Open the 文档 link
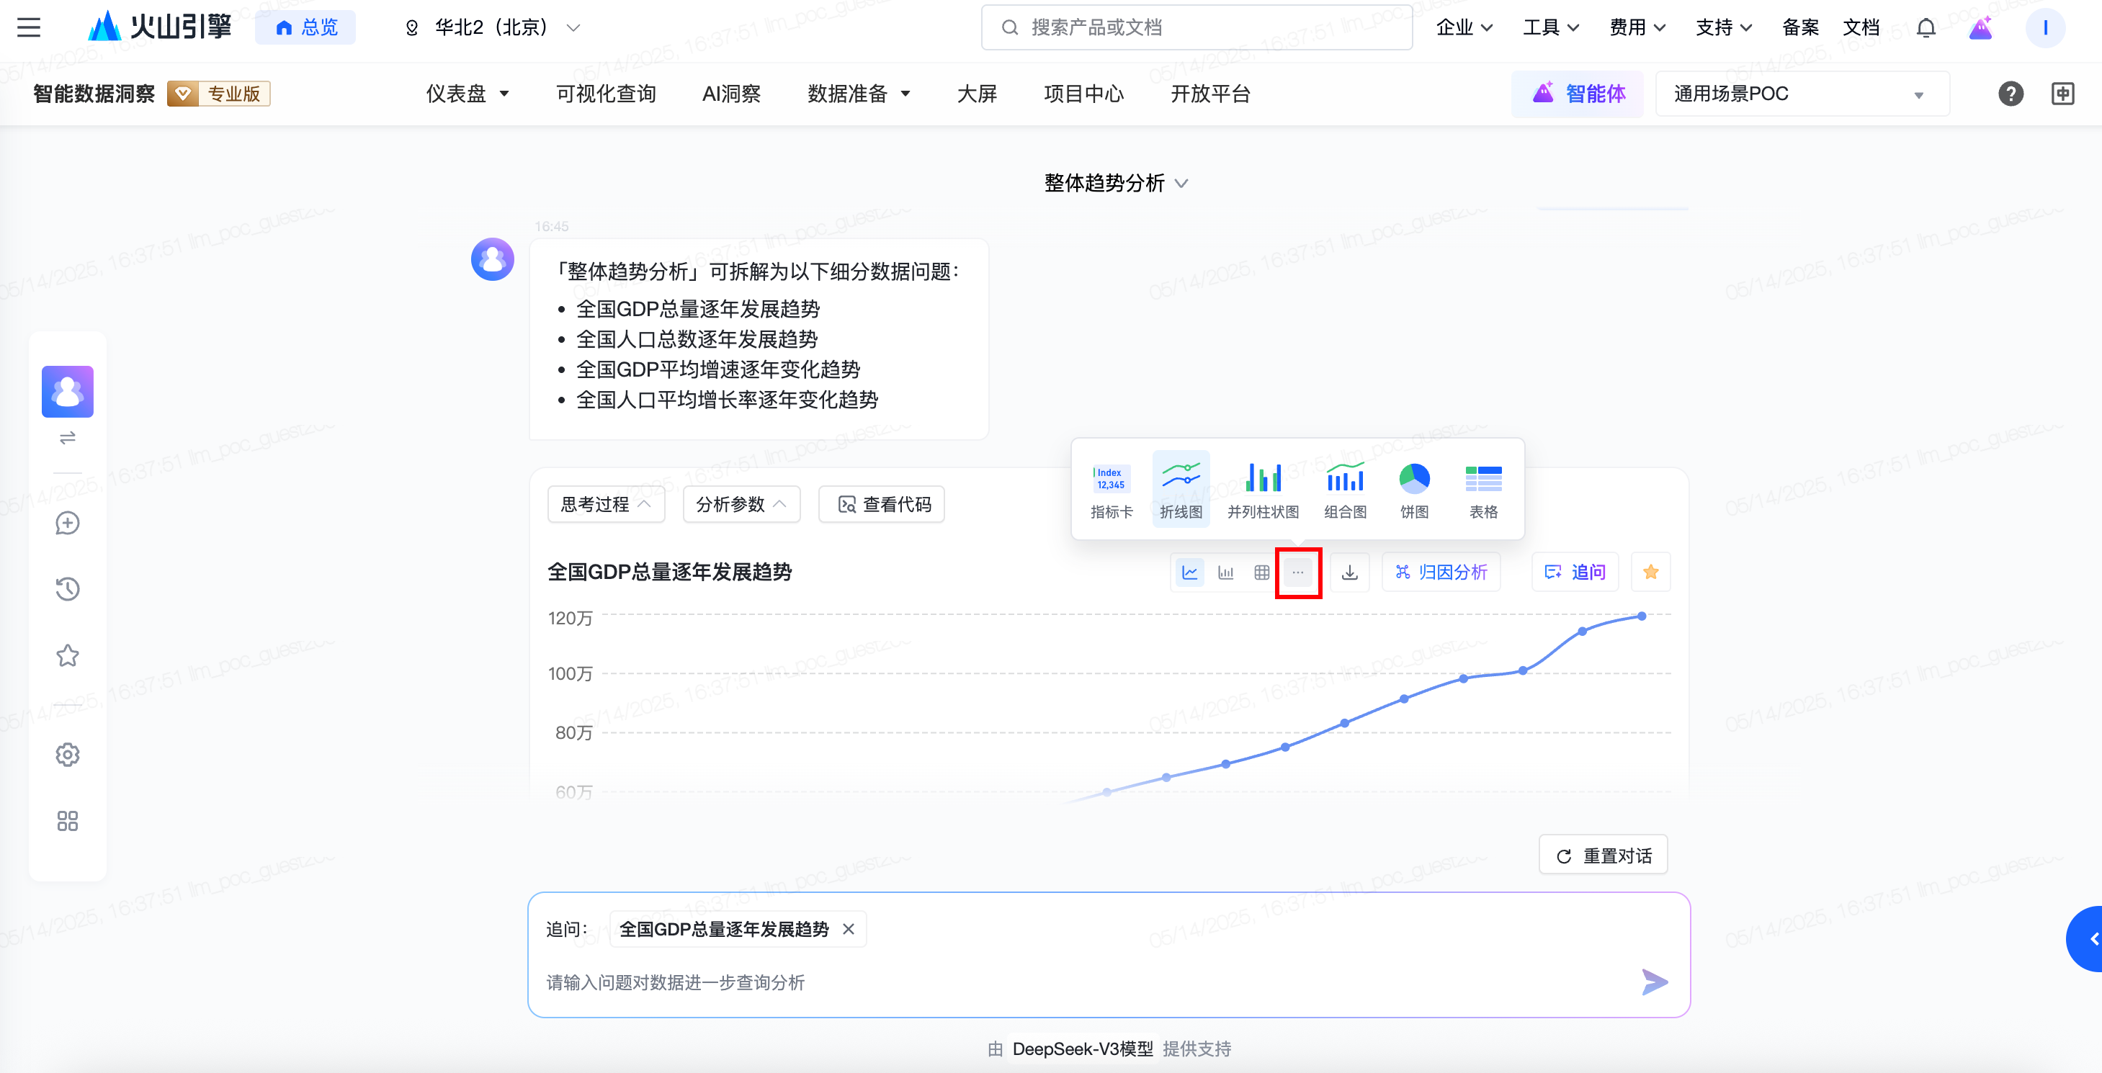The width and height of the screenshot is (2102, 1073). (x=1861, y=28)
